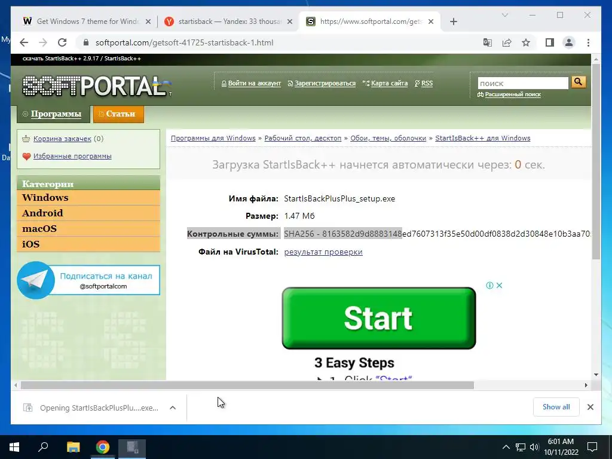Toggle Chrome side panel icon

pyautogui.click(x=550, y=42)
